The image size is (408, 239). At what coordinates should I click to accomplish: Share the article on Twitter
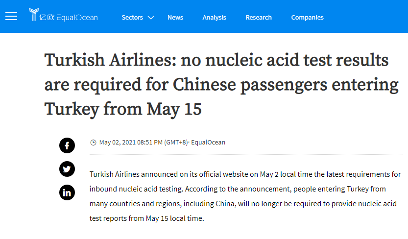point(67,169)
